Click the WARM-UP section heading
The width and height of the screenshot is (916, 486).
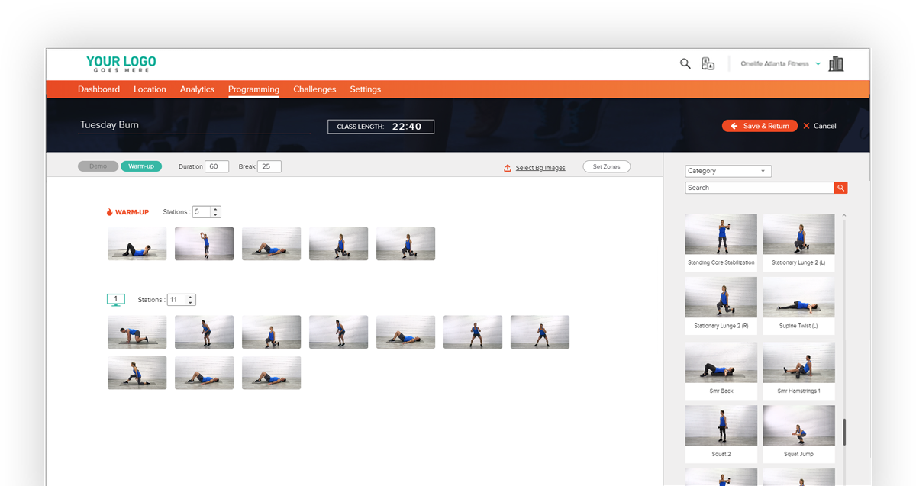(x=132, y=212)
